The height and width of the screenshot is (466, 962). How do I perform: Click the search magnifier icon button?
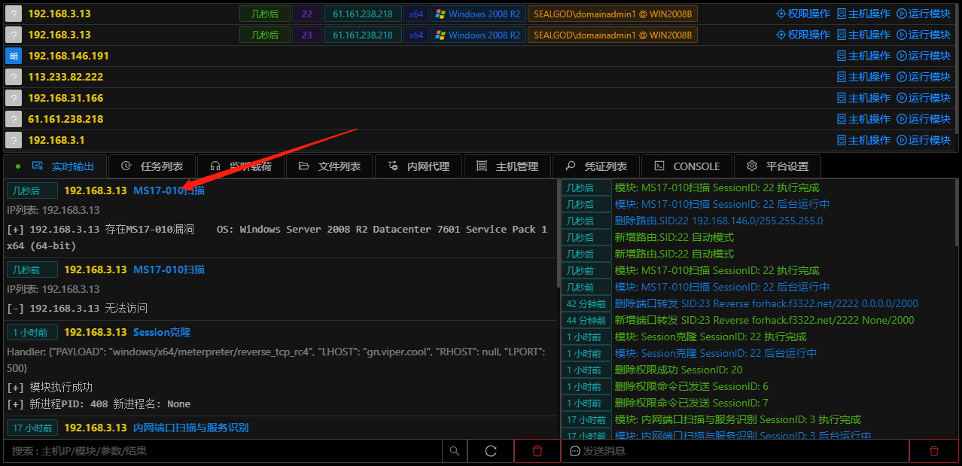coord(454,451)
